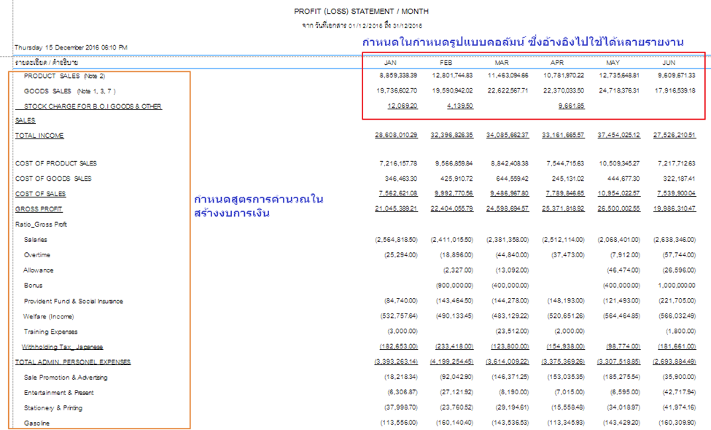This screenshot has width=711, height=430.
Task: Click the Withholding Tax_Japanese row label
Action: pos(63,347)
